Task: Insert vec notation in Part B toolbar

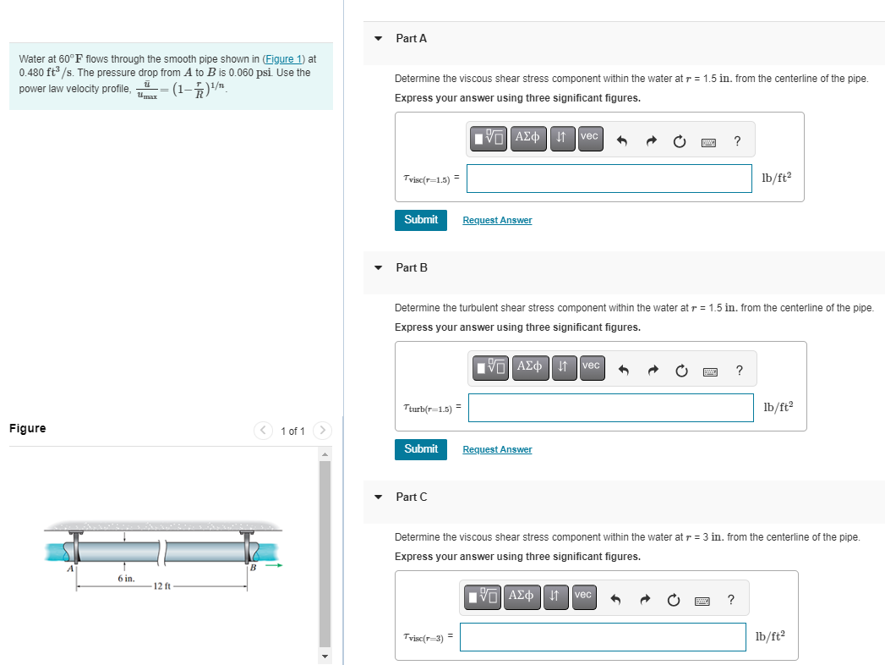Action: (592, 368)
